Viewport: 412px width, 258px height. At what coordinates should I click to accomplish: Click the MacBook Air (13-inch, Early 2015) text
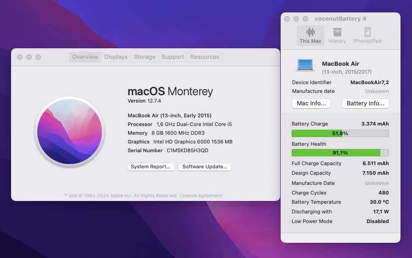pyautogui.click(x=169, y=115)
